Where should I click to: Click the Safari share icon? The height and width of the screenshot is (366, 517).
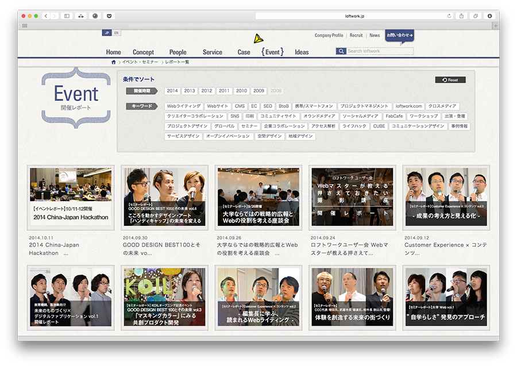point(462,16)
